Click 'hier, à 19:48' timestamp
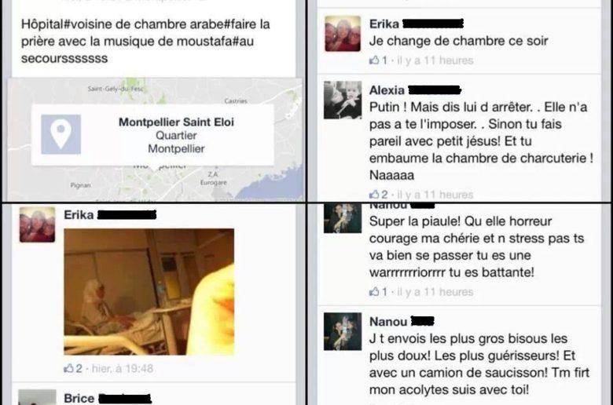The image size is (613, 405). 123,368
